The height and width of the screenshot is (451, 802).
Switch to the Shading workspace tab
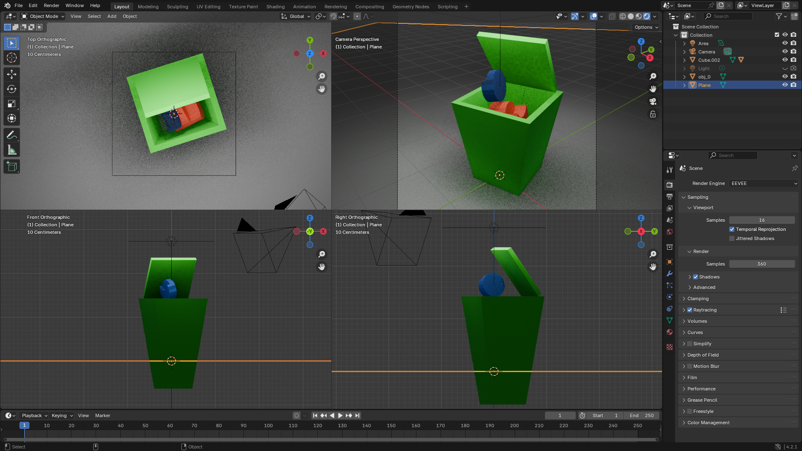(275, 6)
